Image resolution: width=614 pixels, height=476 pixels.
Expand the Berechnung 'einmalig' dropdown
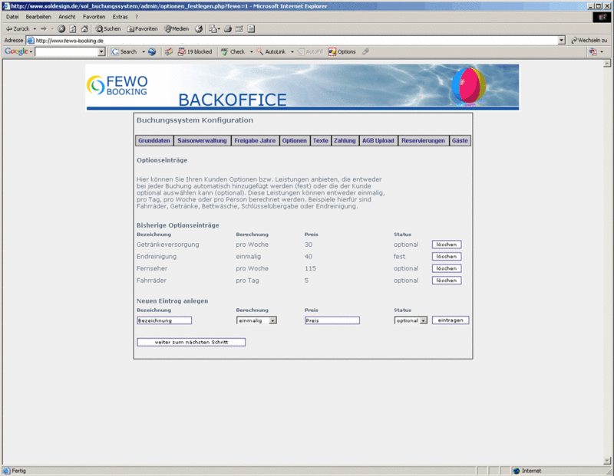tap(272, 320)
